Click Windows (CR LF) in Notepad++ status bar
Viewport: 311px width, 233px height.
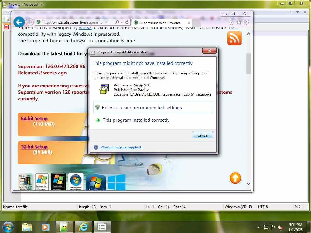tap(238, 207)
